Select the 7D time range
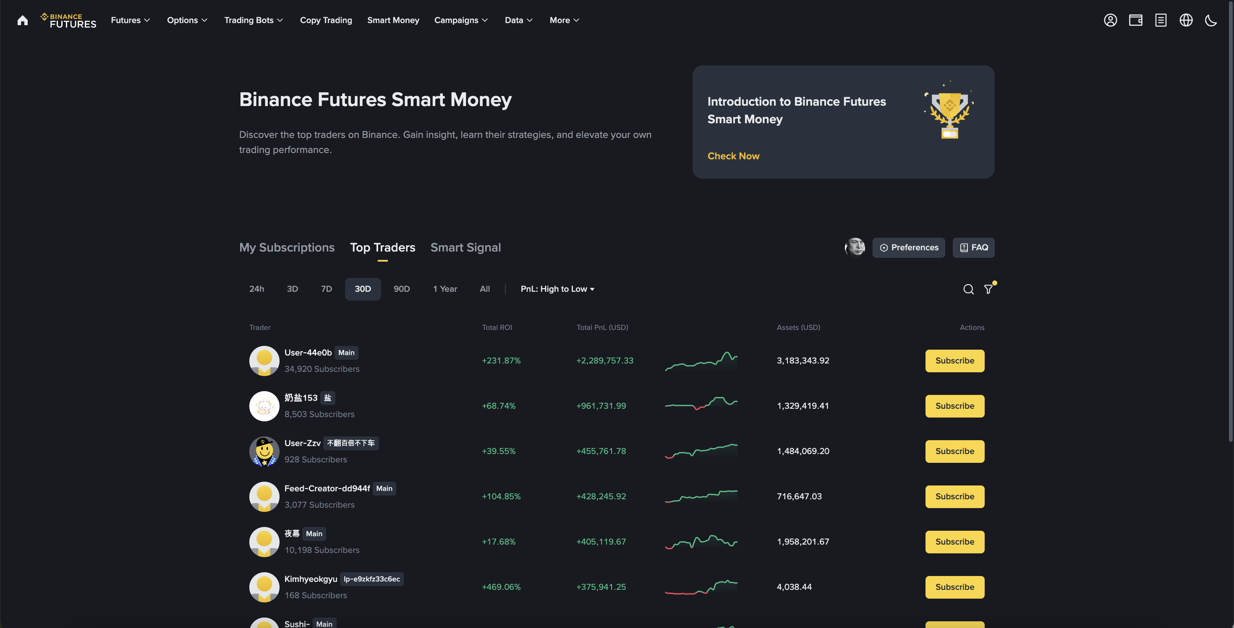 pyautogui.click(x=326, y=289)
